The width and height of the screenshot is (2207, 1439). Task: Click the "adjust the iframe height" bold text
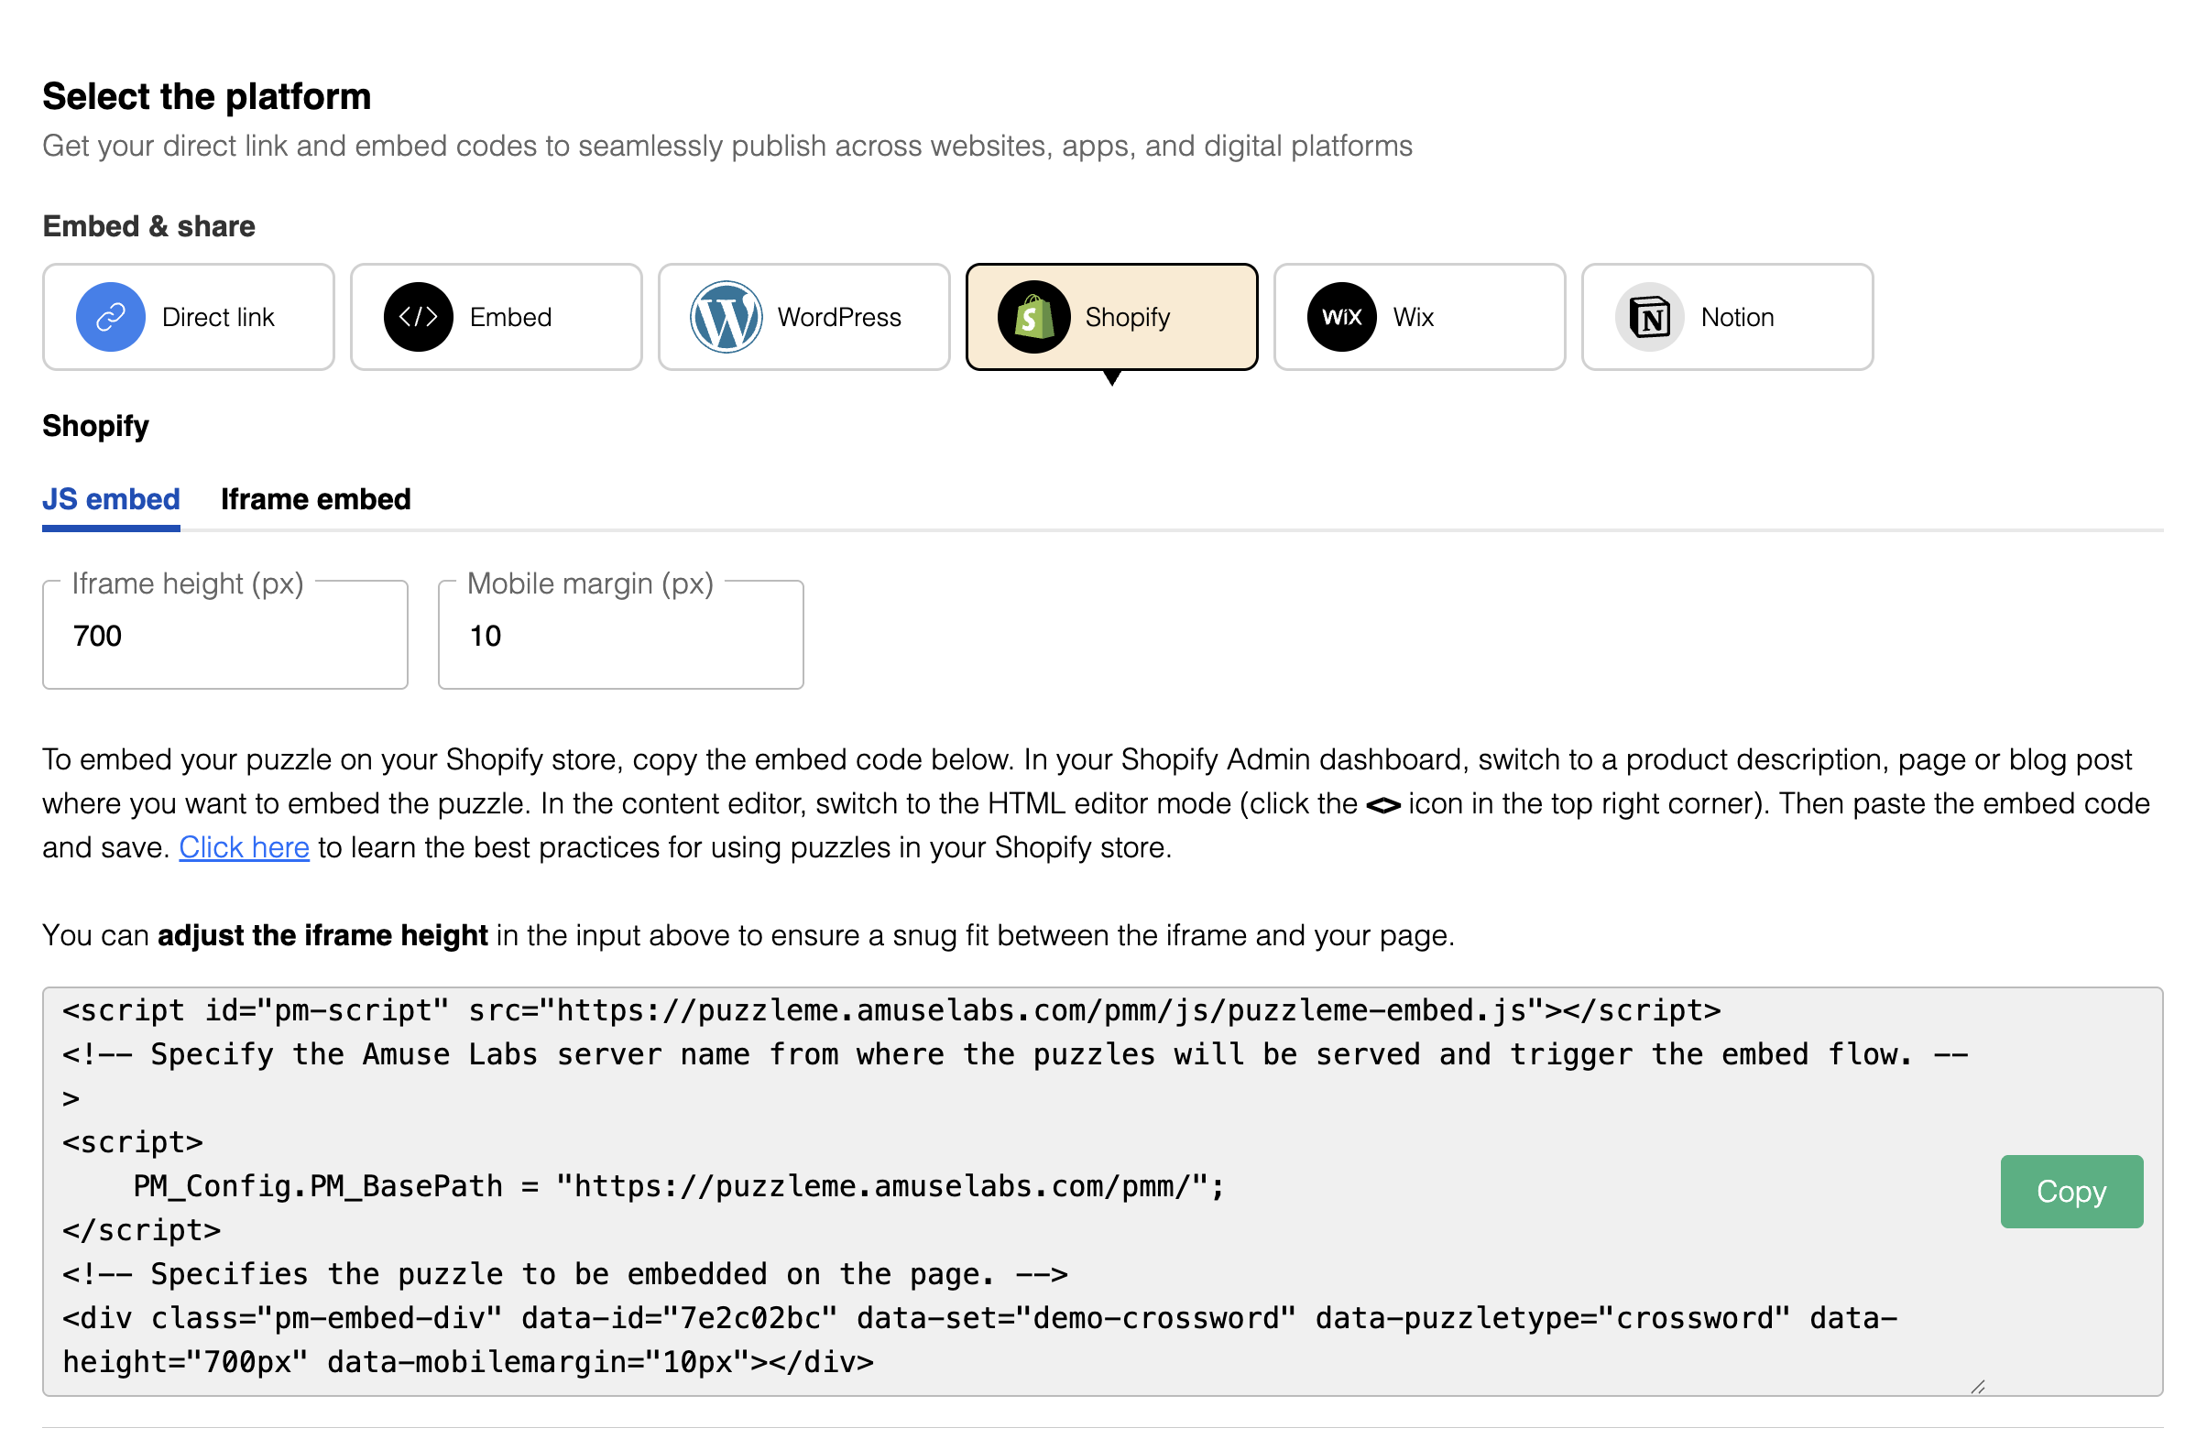click(x=322, y=935)
